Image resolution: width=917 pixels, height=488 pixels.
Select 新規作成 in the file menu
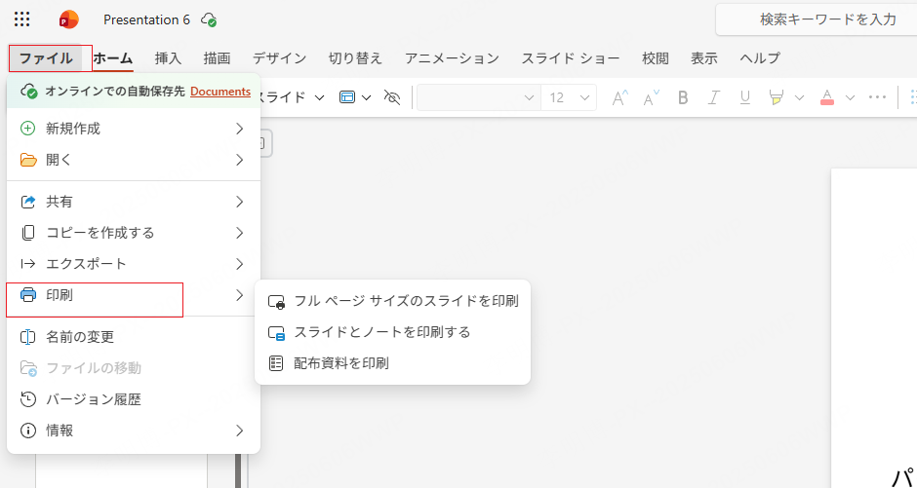coord(134,129)
